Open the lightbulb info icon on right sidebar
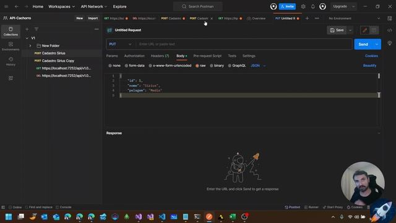396x223 pixels. coord(390,43)
